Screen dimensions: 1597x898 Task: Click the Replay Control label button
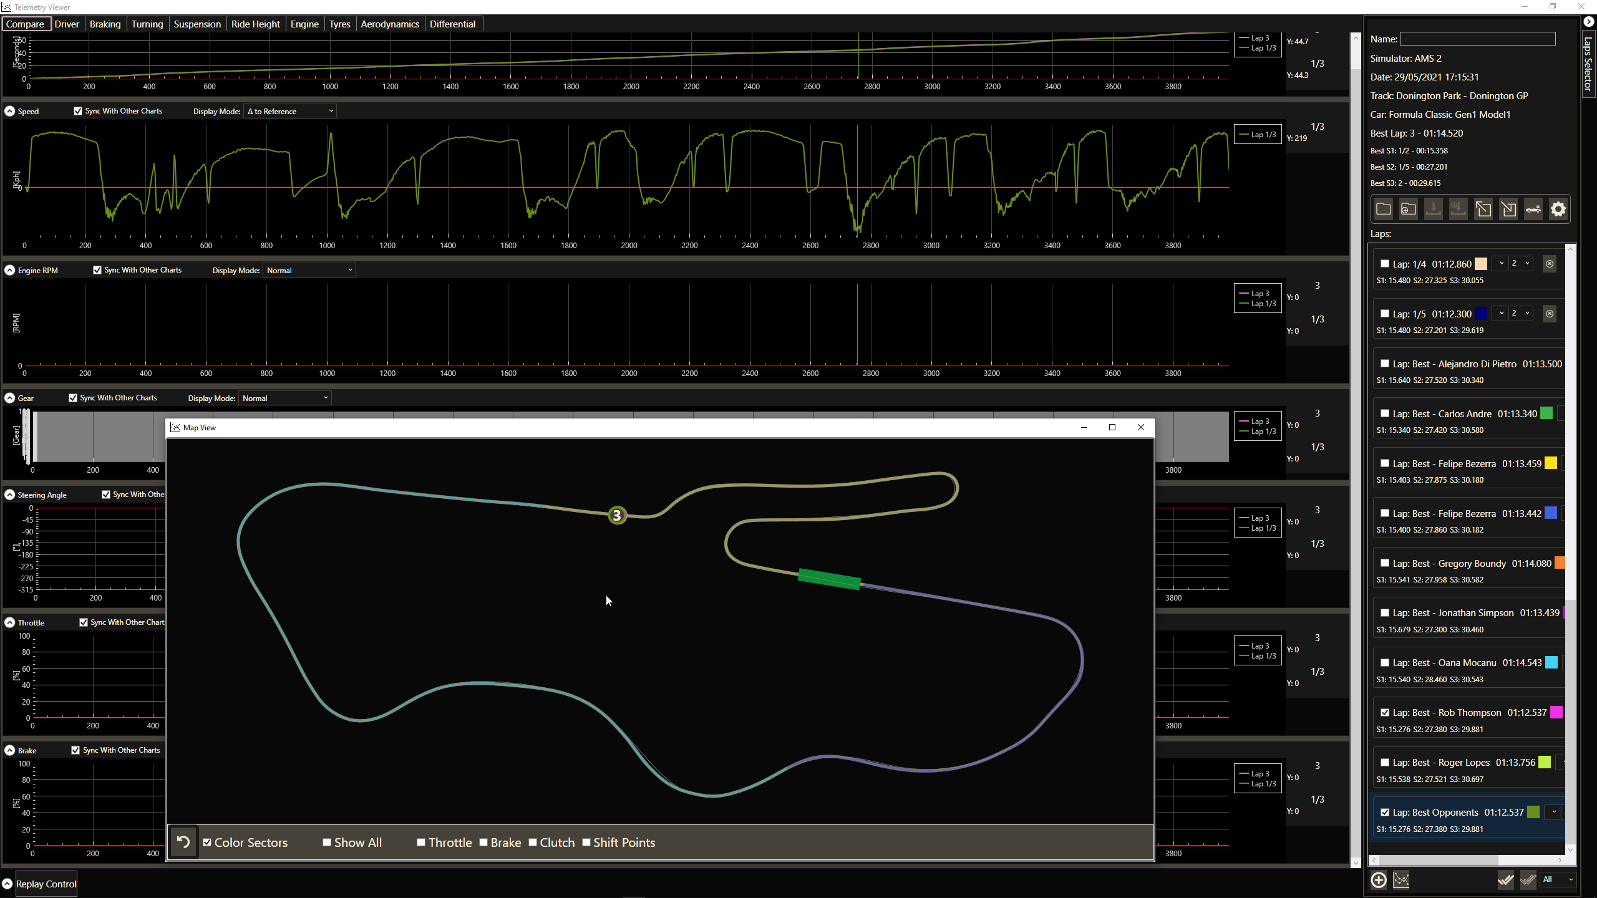pos(46,884)
